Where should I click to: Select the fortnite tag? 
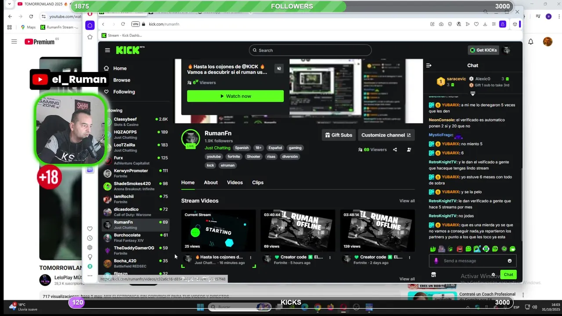[234, 157]
